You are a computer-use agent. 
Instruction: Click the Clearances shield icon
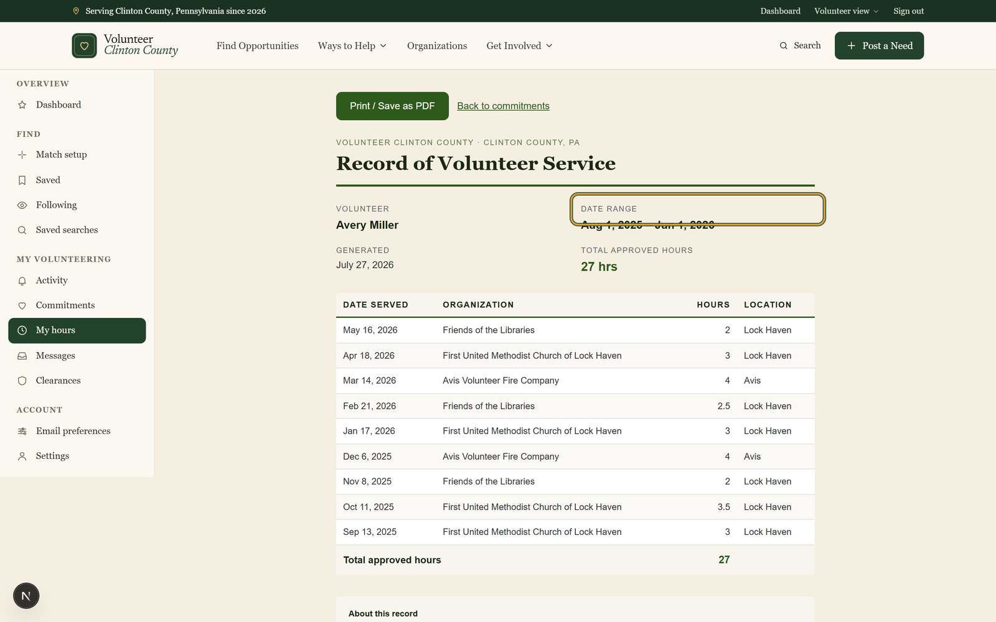pyautogui.click(x=22, y=381)
